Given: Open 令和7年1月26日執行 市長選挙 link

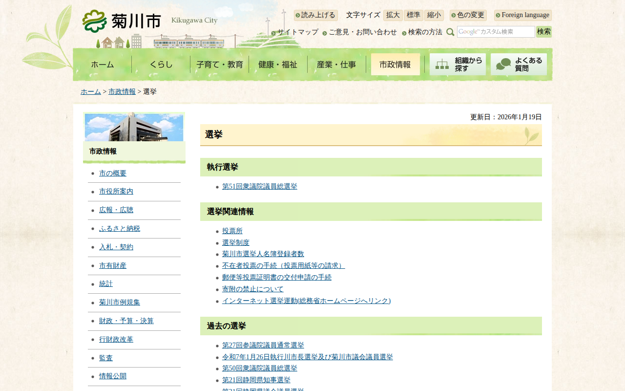Looking at the screenshot, I should tap(308, 357).
